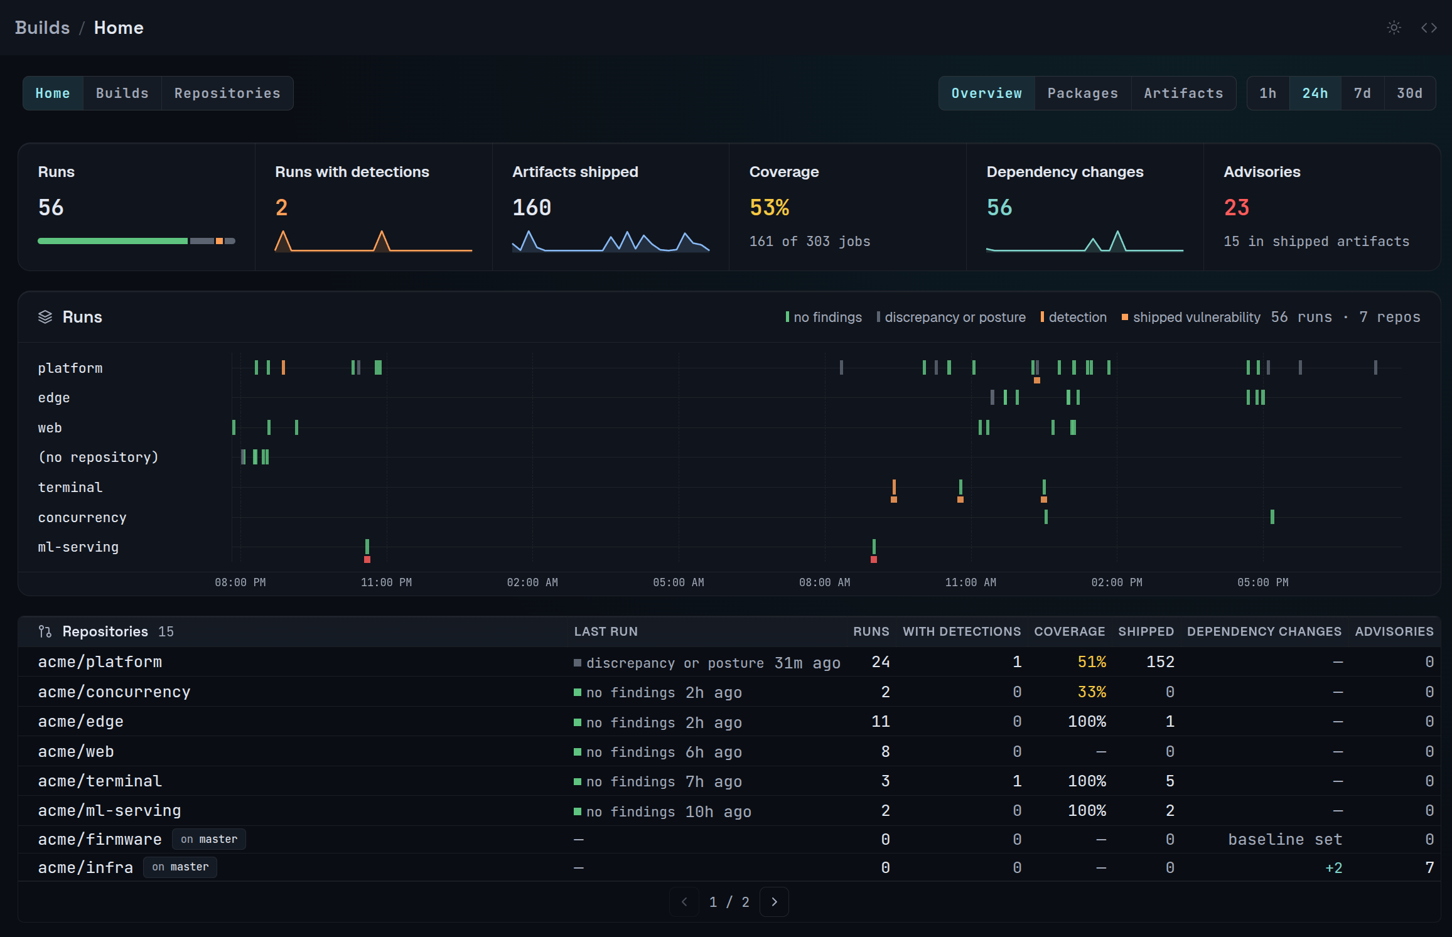The image size is (1452, 937).
Task: Click the 'on master' badge beside acme/infra
Action: (x=180, y=867)
